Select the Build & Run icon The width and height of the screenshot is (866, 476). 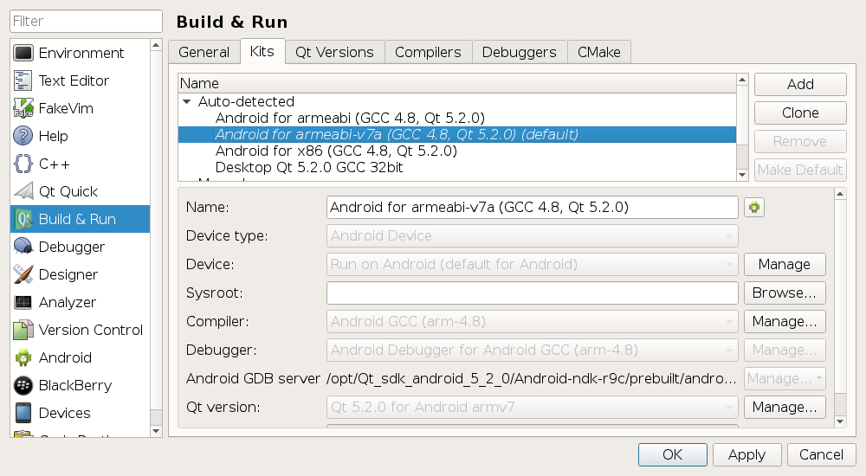[x=23, y=219]
